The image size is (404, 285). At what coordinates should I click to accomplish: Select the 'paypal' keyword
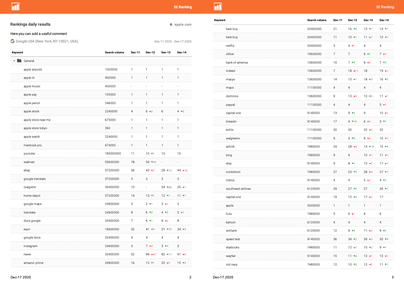pos(230,105)
